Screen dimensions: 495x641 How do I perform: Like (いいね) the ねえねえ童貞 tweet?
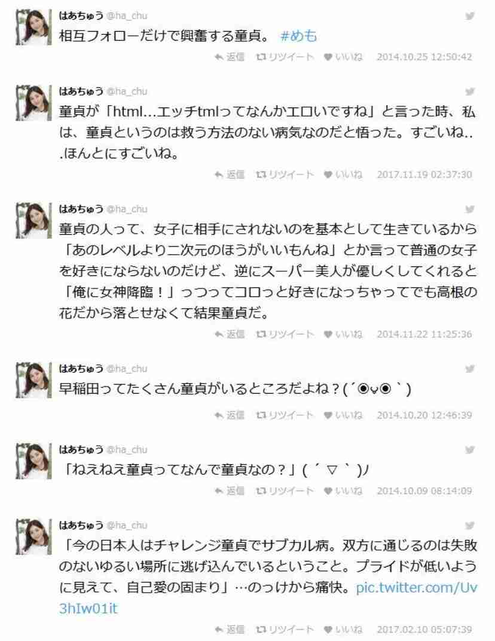tap(343, 490)
